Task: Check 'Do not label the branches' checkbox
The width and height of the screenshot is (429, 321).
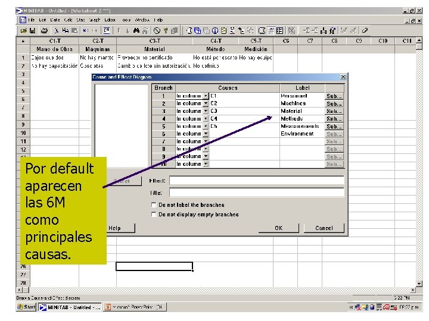Action: 154,204
